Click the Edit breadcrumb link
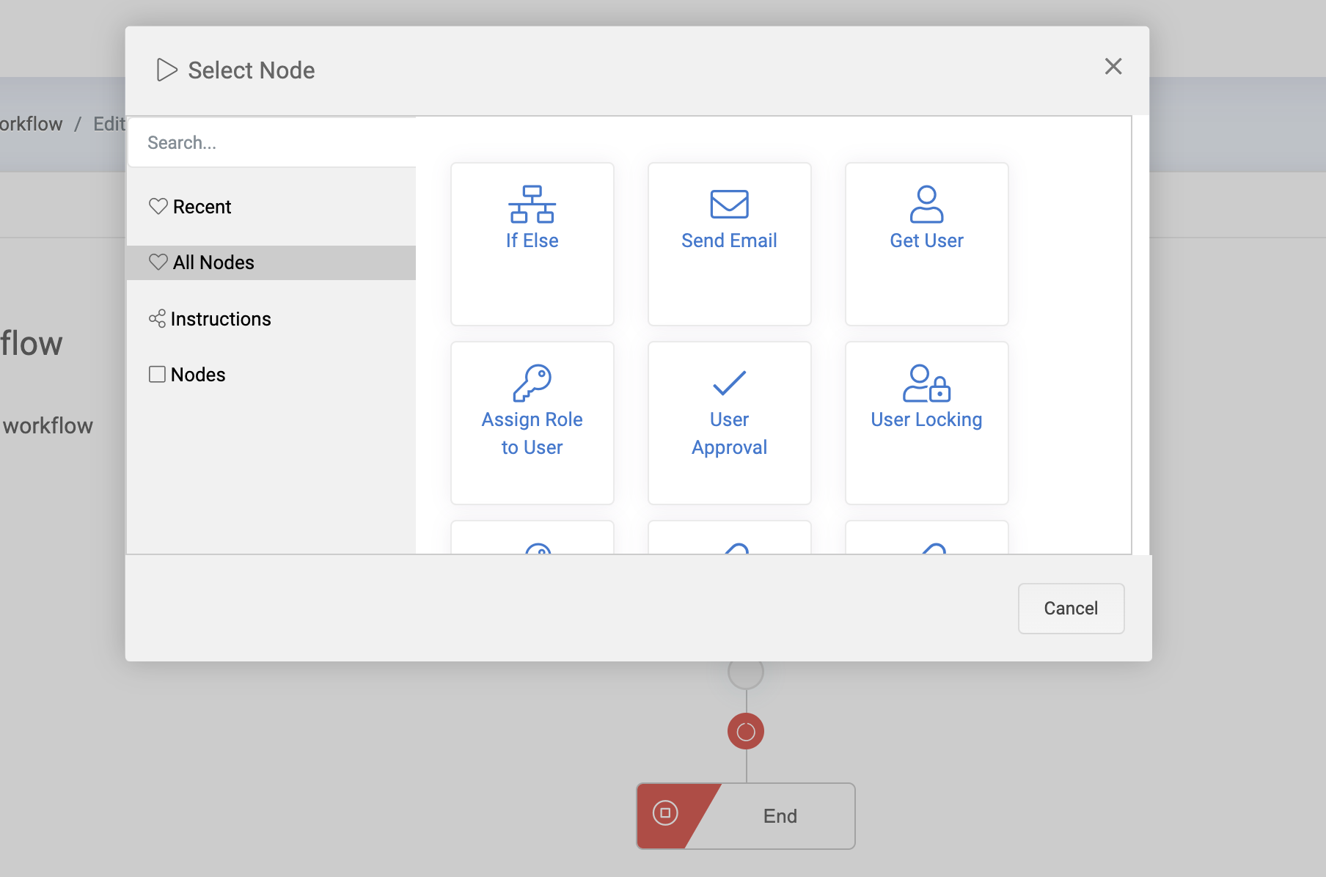This screenshot has height=877, width=1326. point(109,124)
